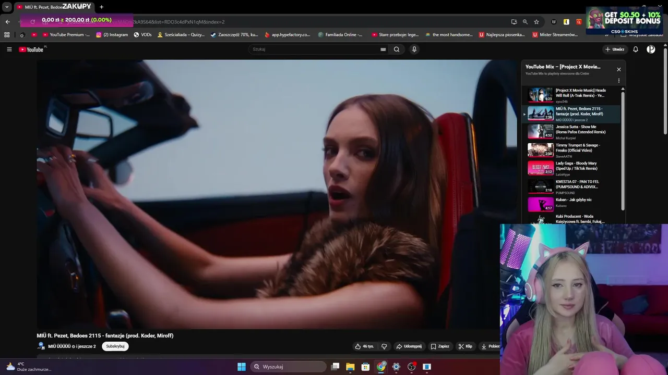Play Heads Will Roll (A-Trak Remix) from playlist
This screenshot has height=375, width=668.
572,95
